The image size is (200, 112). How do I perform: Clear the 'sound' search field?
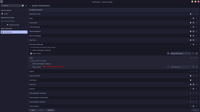click(23, 5)
